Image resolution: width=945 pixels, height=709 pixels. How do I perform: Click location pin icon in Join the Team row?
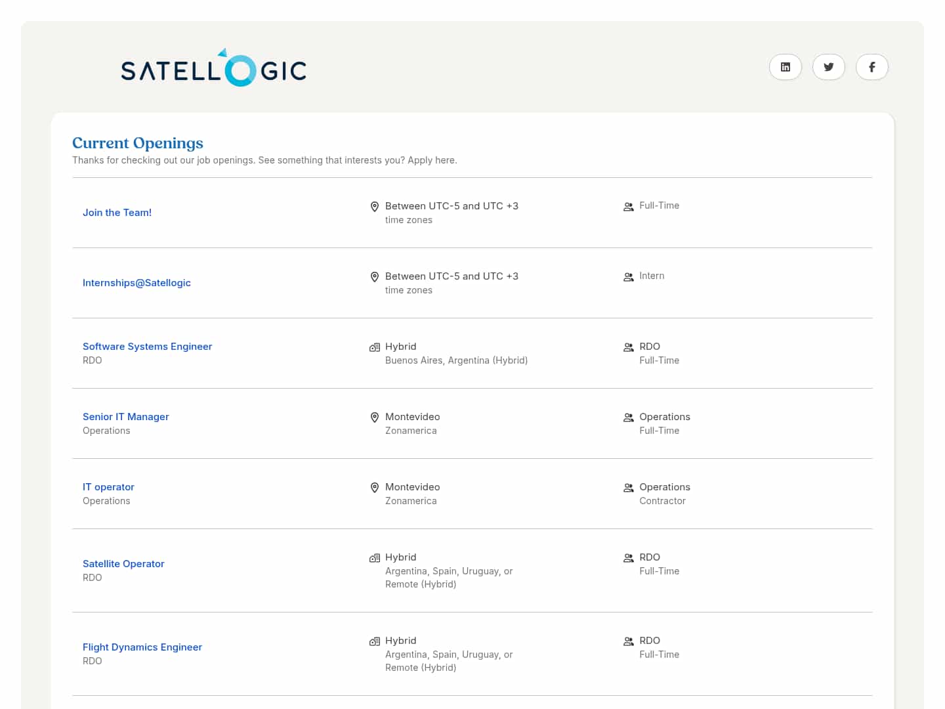(375, 207)
